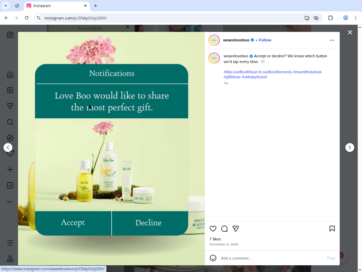Open the #MyLoveBooRitual hashtag link

(240, 72)
